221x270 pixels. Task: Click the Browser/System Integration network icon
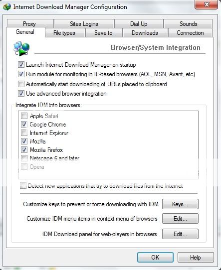click(x=21, y=48)
